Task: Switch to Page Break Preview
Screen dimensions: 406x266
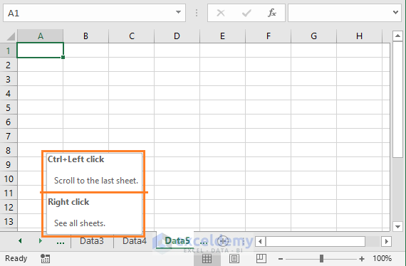Action: coord(261,258)
